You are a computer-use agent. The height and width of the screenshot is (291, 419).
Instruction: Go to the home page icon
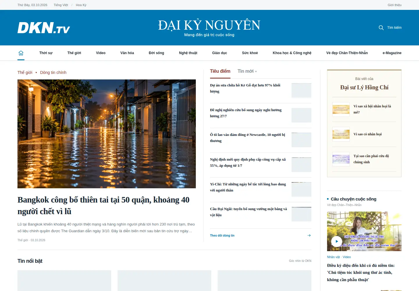21,53
